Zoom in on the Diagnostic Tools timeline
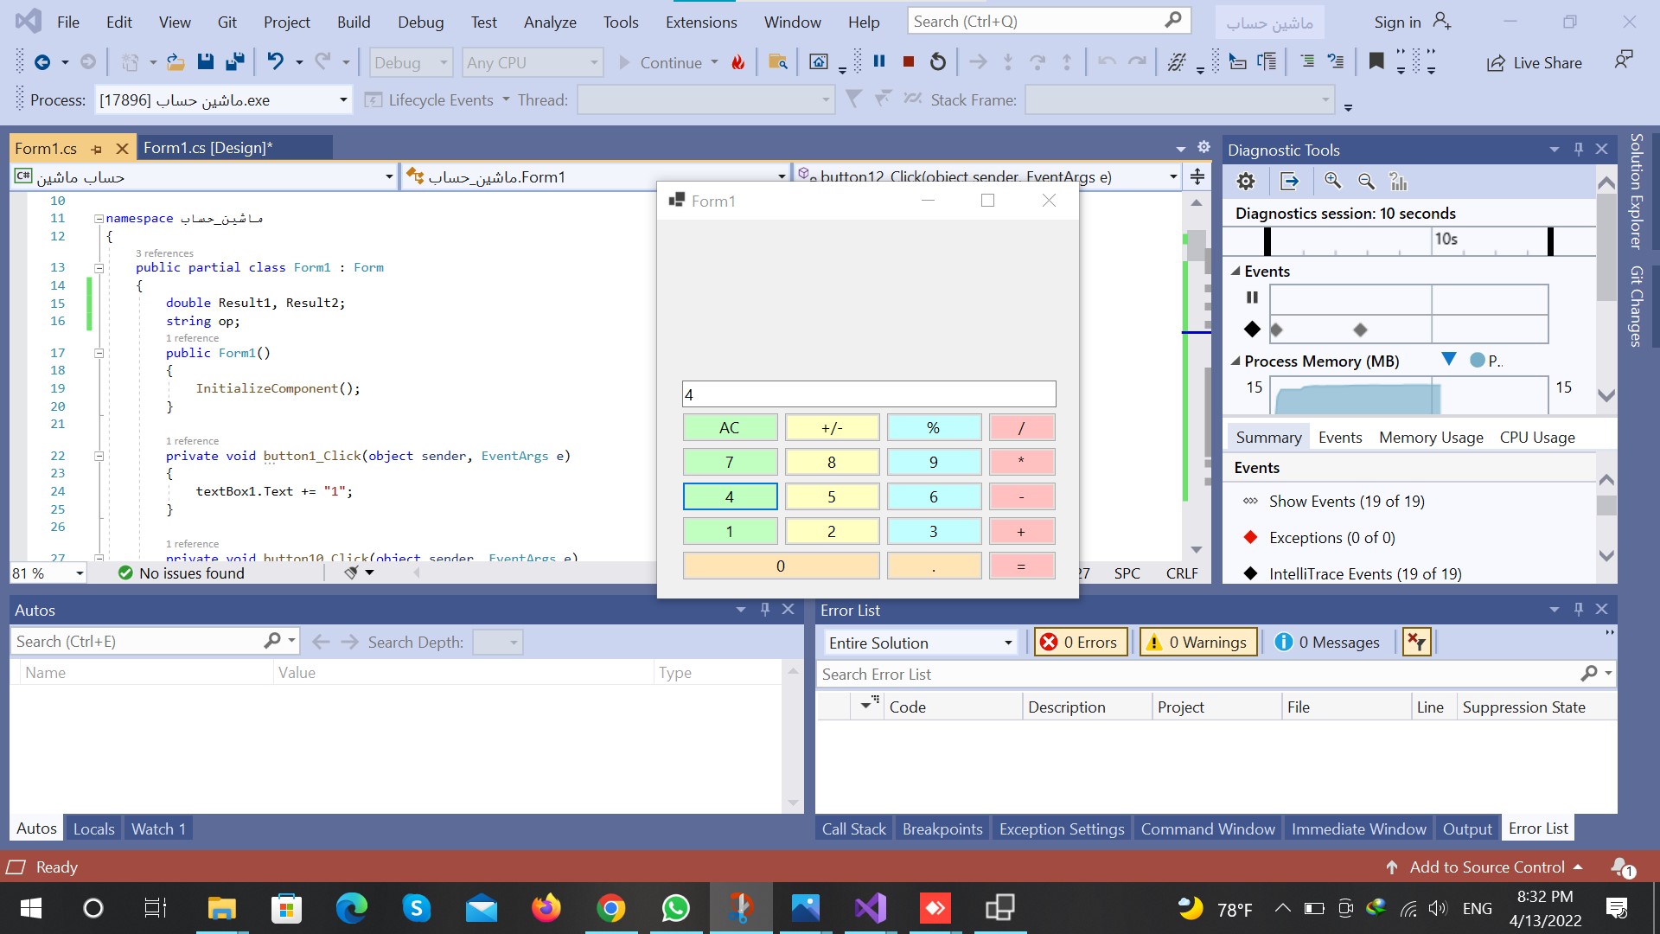The width and height of the screenshot is (1660, 934). (1332, 182)
